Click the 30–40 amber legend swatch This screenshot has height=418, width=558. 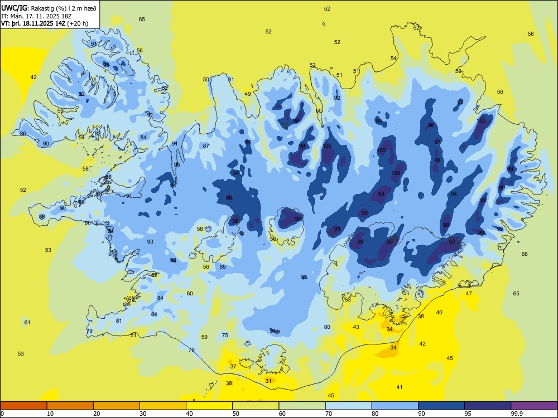tap(163, 406)
